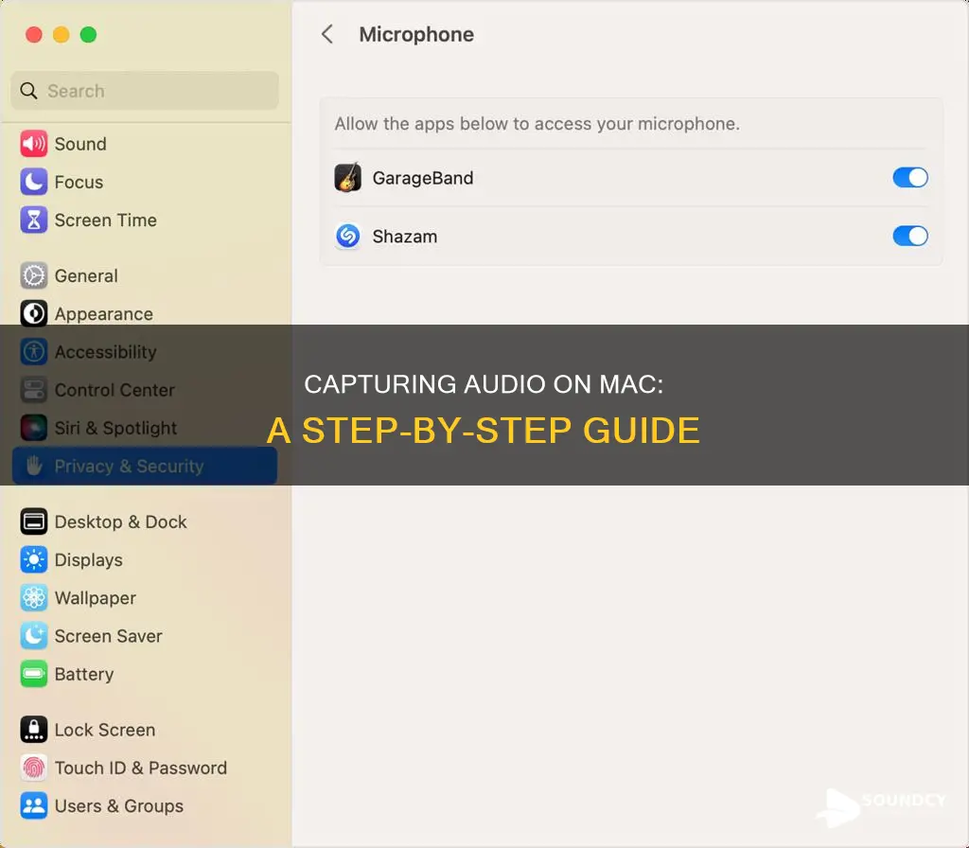The image size is (969, 848).
Task: Click the green Battery icon
Action: (x=33, y=674)
